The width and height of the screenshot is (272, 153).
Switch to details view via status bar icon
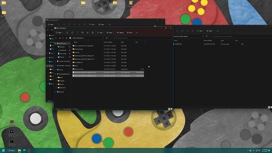click(x=169, y=109)
